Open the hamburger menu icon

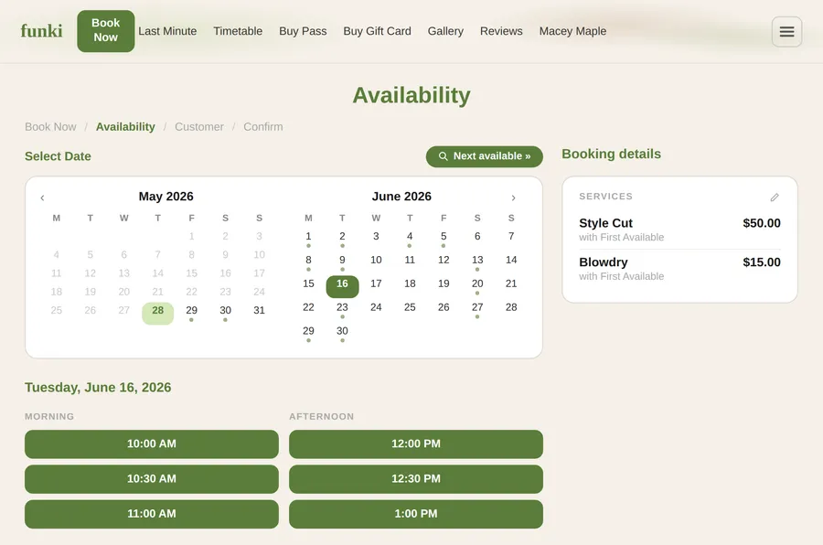786,31
